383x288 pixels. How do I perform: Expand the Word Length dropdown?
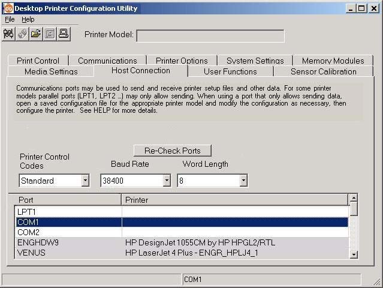pos(243,181)
